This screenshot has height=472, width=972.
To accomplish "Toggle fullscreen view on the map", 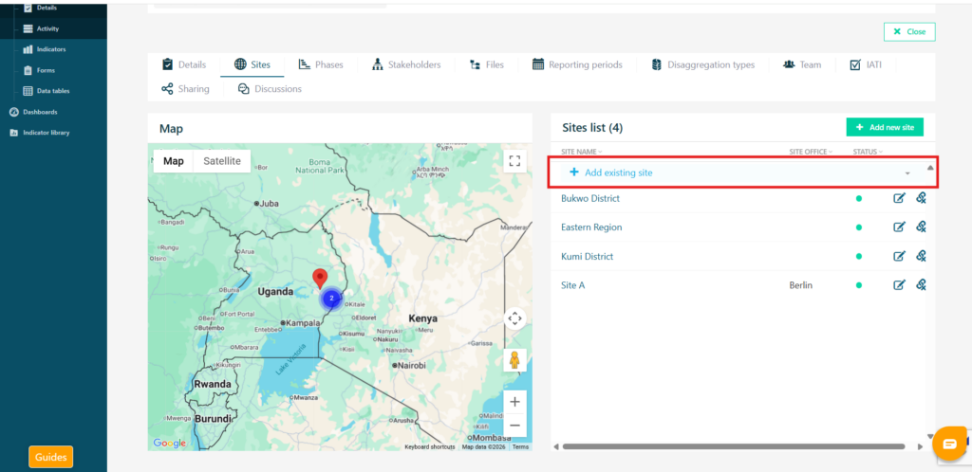I will [514, 161].
